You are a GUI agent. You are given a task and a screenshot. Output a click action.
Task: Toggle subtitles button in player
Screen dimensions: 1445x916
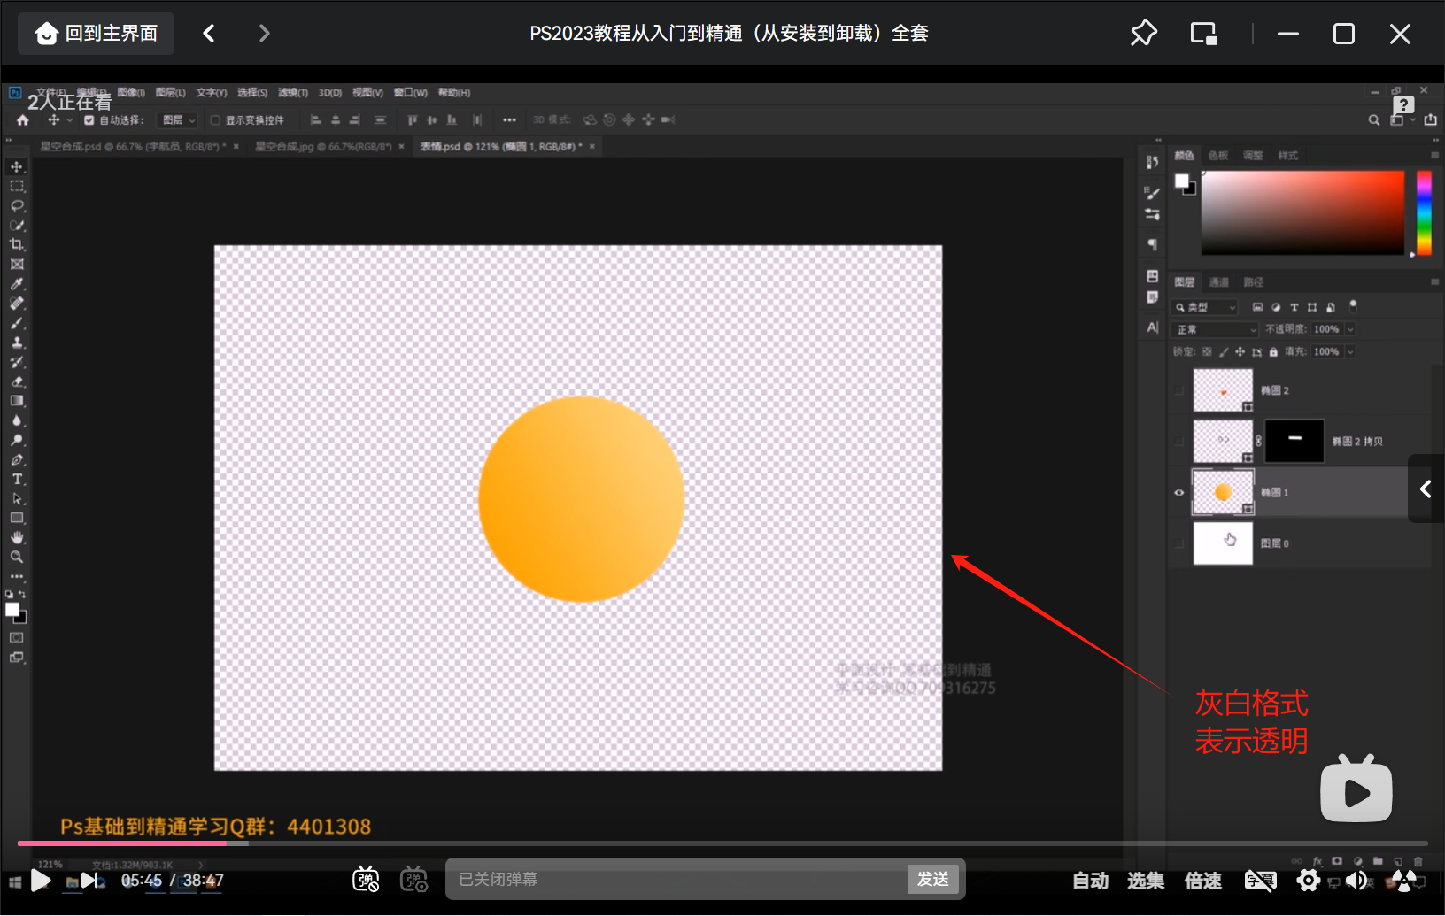[x=1260, y=880]
